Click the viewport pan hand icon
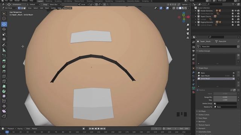The image size is (241, 135). pyautogui.click(x=188, y=29)
